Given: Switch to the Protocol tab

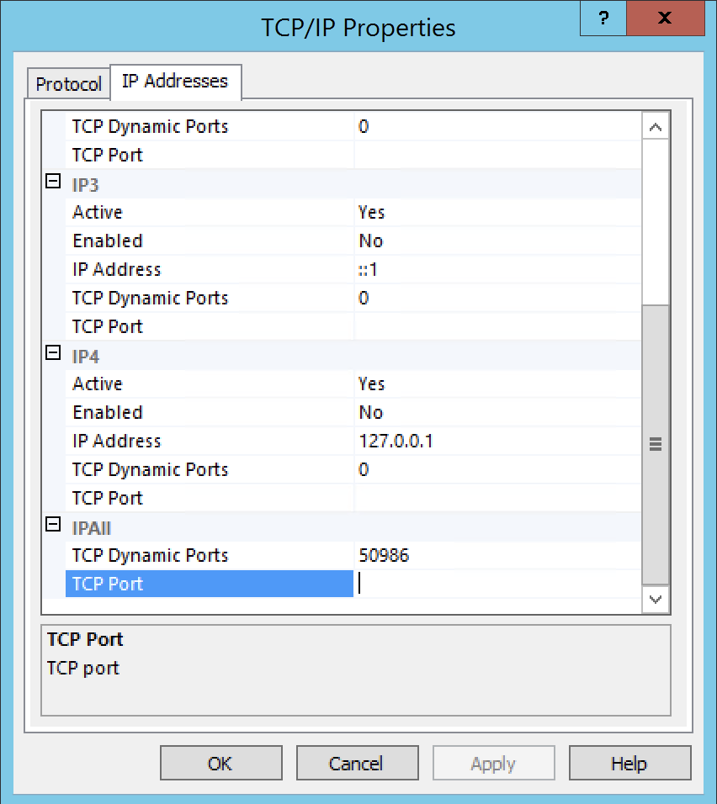Looking at the screenshot, I should click(x=68, y=84).
